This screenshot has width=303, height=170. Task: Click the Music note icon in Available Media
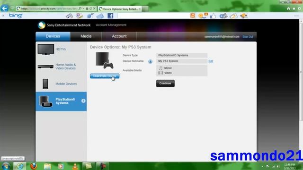(x=160, y=68)
